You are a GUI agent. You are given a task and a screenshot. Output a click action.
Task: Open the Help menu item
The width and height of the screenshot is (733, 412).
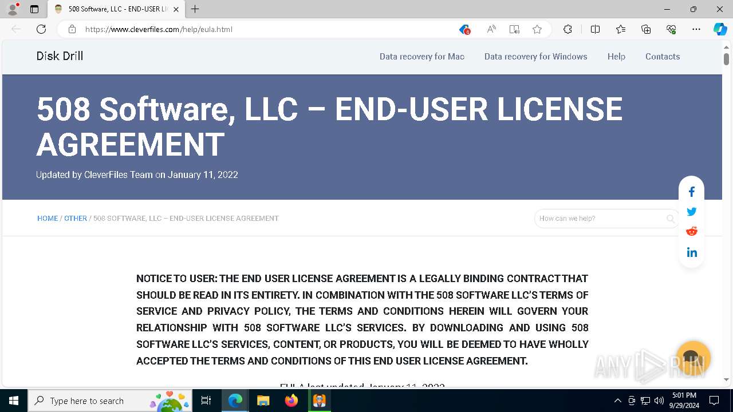pyautogui.click(x=616, y=57)
